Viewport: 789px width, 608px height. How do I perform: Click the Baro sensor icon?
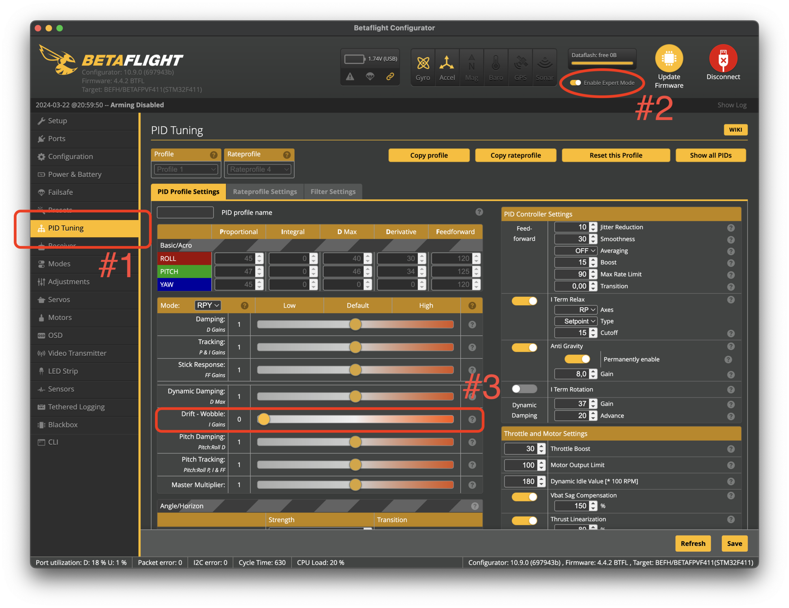click(x=496, y=68)
